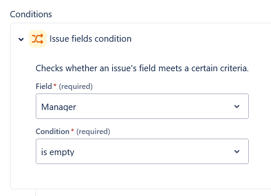Click the vertical connector line below the card
The width and height of the screenshot is (271, 196).
(x=35, y=193)
